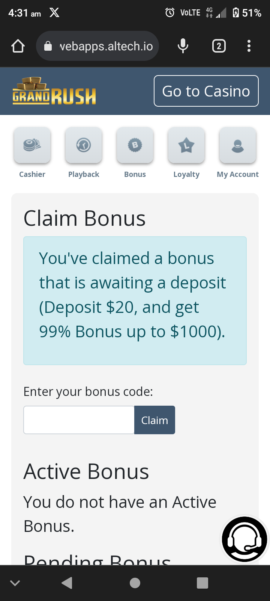
Task: Tap the browser address bar URL
Action: [x=106, y=46]
